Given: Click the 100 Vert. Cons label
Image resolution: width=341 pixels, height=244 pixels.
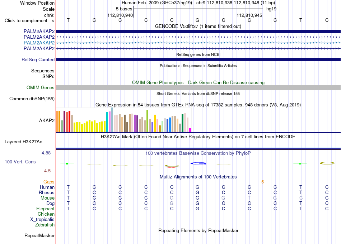Looking at the screenshot, I should 20,162.
